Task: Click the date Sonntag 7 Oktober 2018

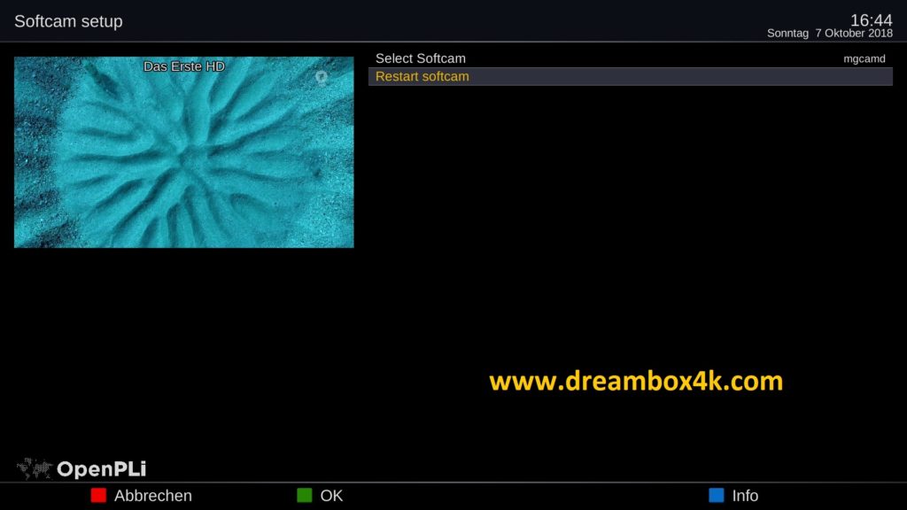Action: 829,34
